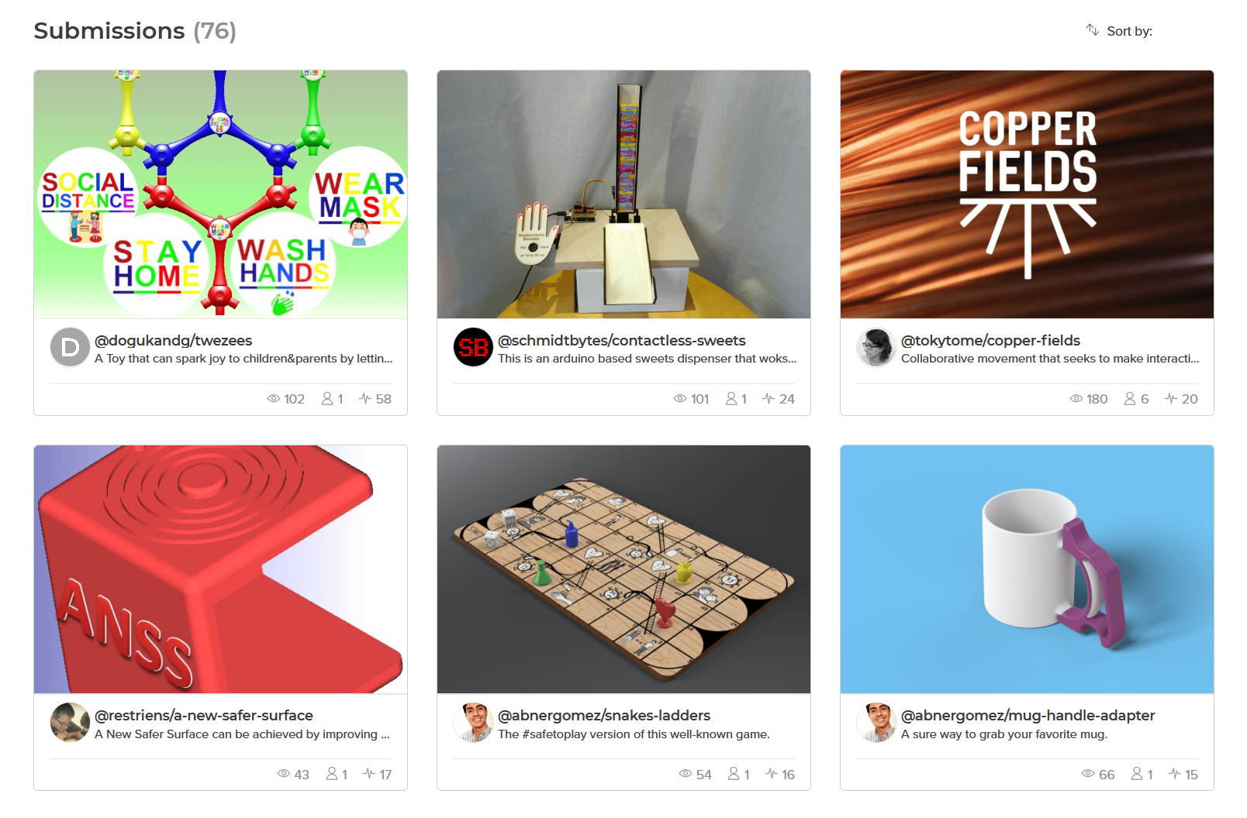Viewport: 1247px width, 818px height.
Task: Click the activity pulse icon on contactless-sweets card
Action: [769, 399]
